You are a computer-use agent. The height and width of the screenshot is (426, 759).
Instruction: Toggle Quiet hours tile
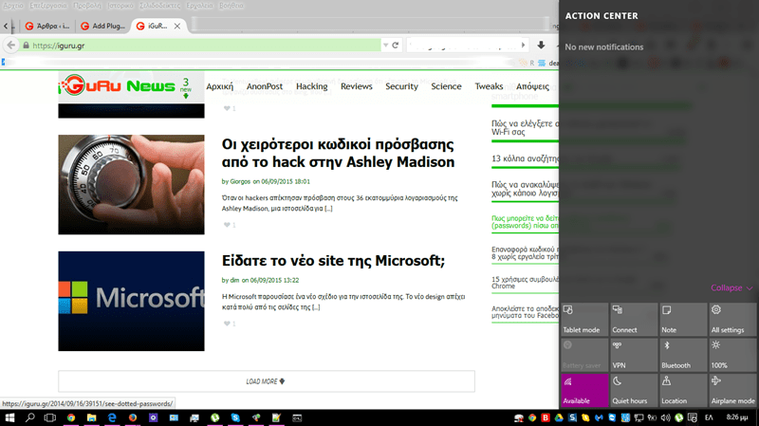point(634,390)
